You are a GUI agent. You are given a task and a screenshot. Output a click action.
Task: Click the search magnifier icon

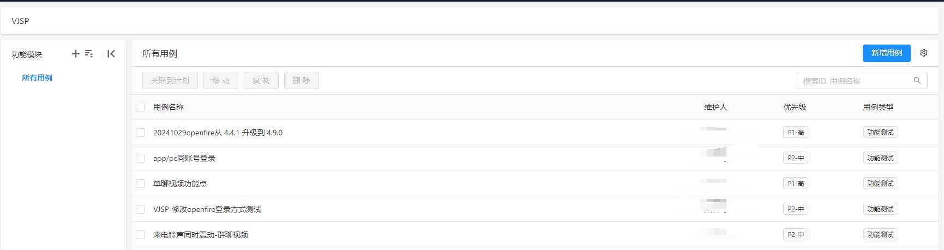pyautogui.click(x=917, y=80)
